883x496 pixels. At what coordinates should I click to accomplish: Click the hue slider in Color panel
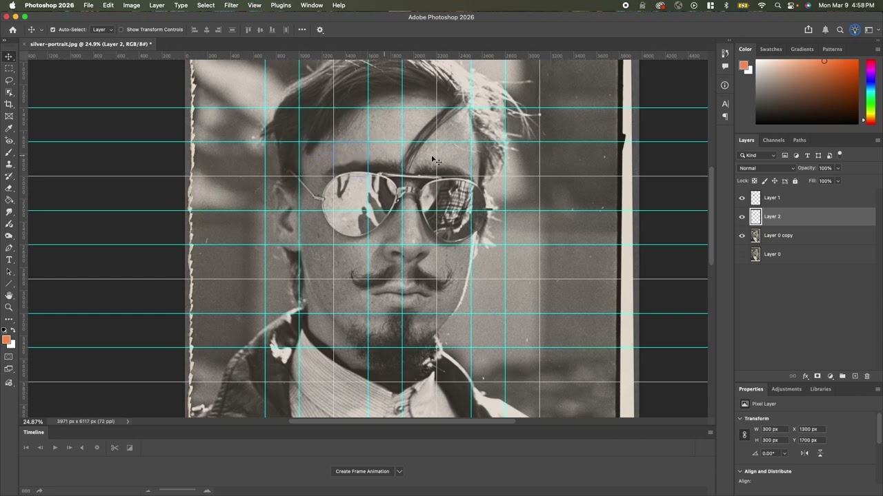(871, 92)
